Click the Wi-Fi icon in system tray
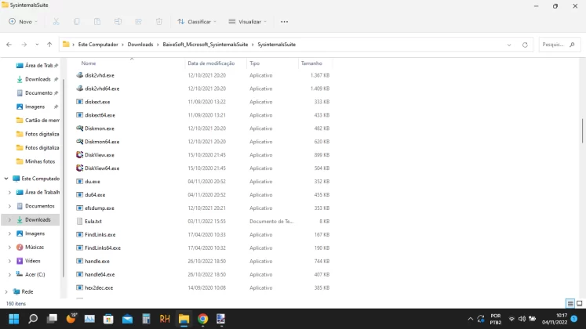 click(511, 319)
